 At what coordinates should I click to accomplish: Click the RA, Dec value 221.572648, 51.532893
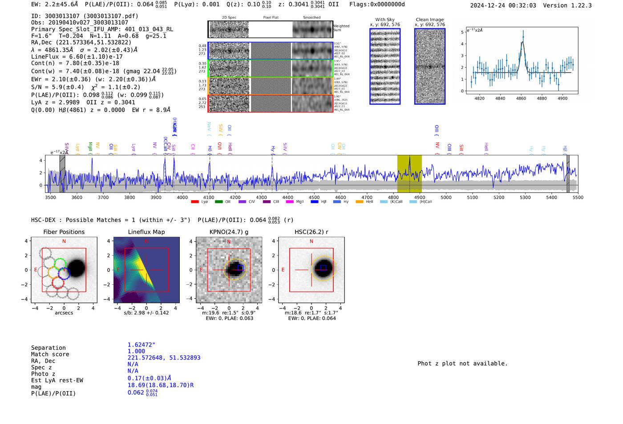coord(164,358)
